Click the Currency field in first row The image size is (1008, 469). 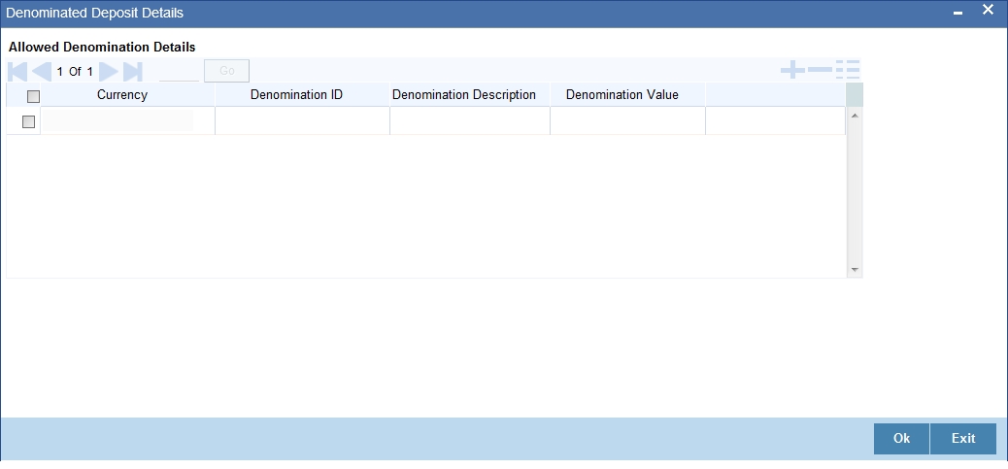point(118,120)
